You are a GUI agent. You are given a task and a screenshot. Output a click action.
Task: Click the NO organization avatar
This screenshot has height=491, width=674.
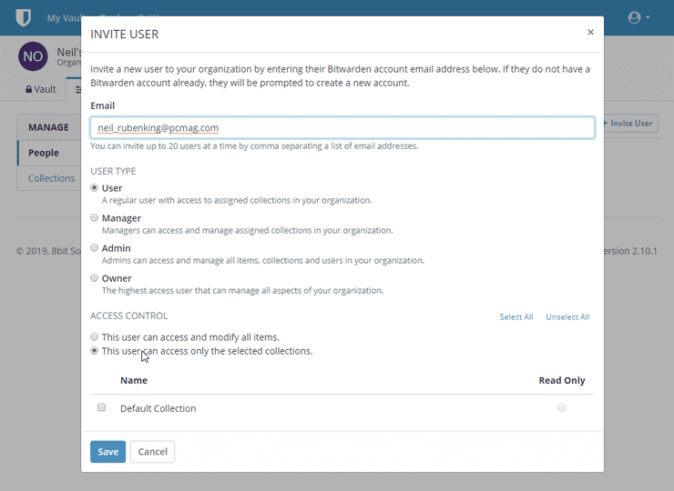pyautogui.click(x=33, y=56)
